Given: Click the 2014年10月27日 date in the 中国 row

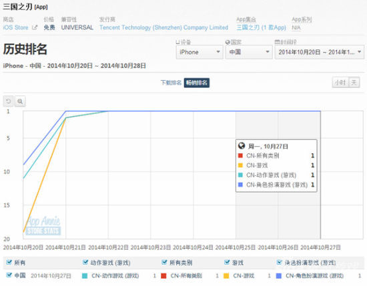Looking at the screenshot, I should click(x=51, y=276).
